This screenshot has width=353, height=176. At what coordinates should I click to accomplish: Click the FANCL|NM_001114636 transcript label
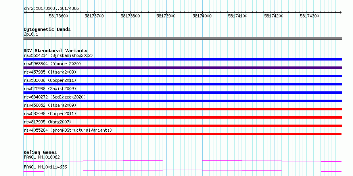click(45, 167)
